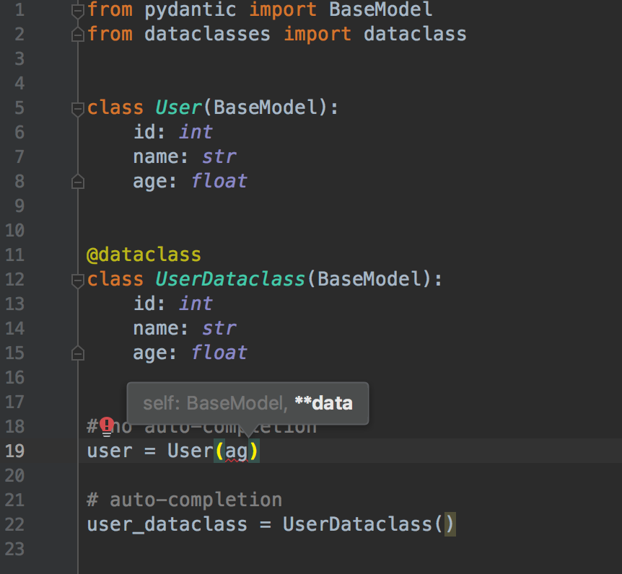Click the fold marker beside the dataclasses import
Image resolution: width=622 pixels, height=574 pixels.
click(77, 33)
